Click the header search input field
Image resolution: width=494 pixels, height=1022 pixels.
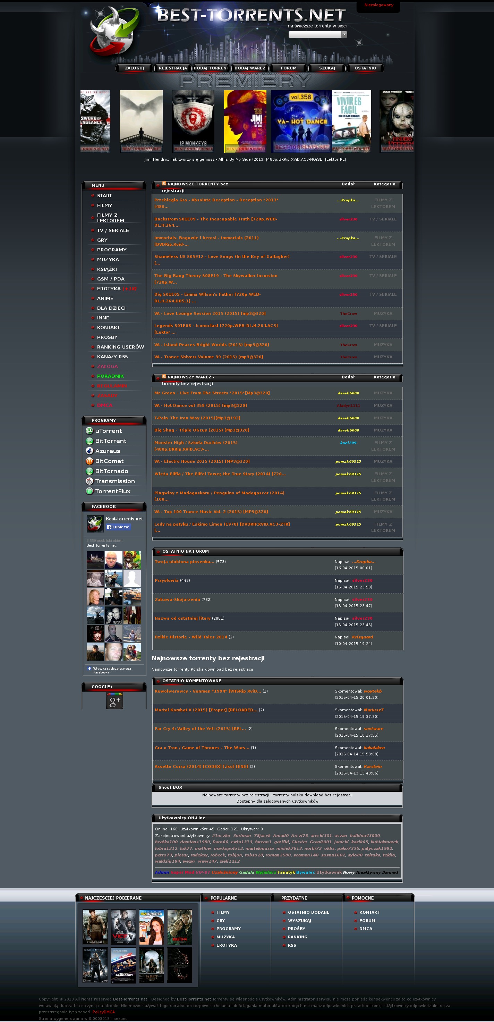coord(315,34)
